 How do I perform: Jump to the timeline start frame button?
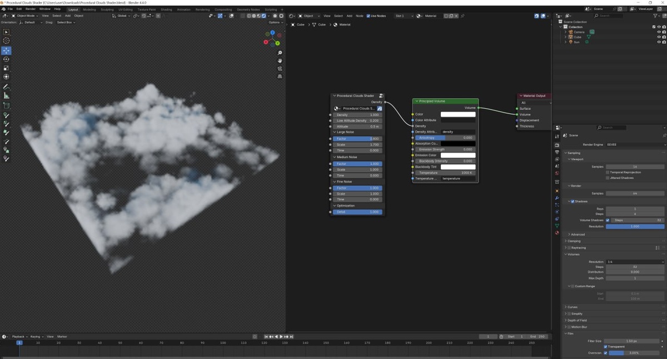click(x=267, y=336)
